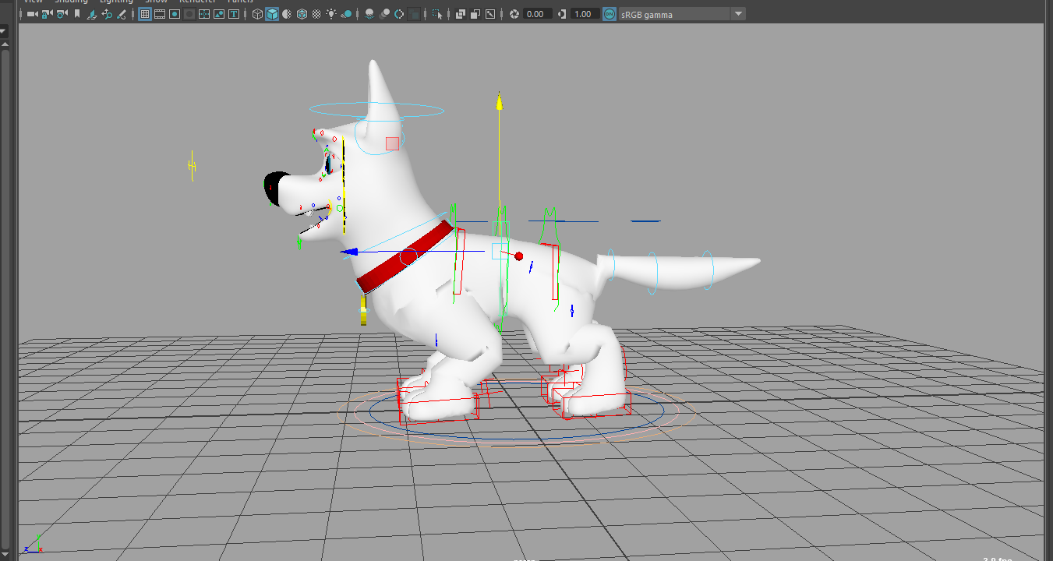Toggle the Film Gate display
This screenshot has width=1053, height=561.
tap(160, 14)
